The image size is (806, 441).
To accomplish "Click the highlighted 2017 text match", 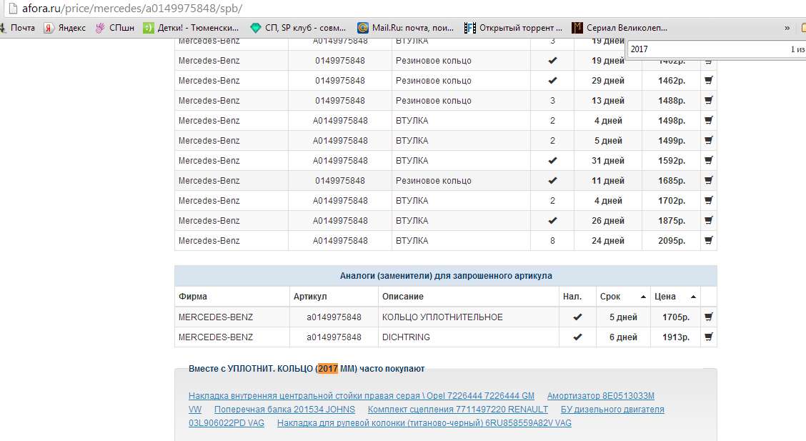I will (328, 369).
